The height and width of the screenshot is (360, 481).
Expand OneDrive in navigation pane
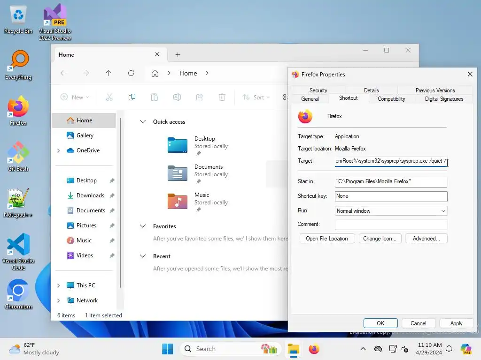click(x=59, y=150)
